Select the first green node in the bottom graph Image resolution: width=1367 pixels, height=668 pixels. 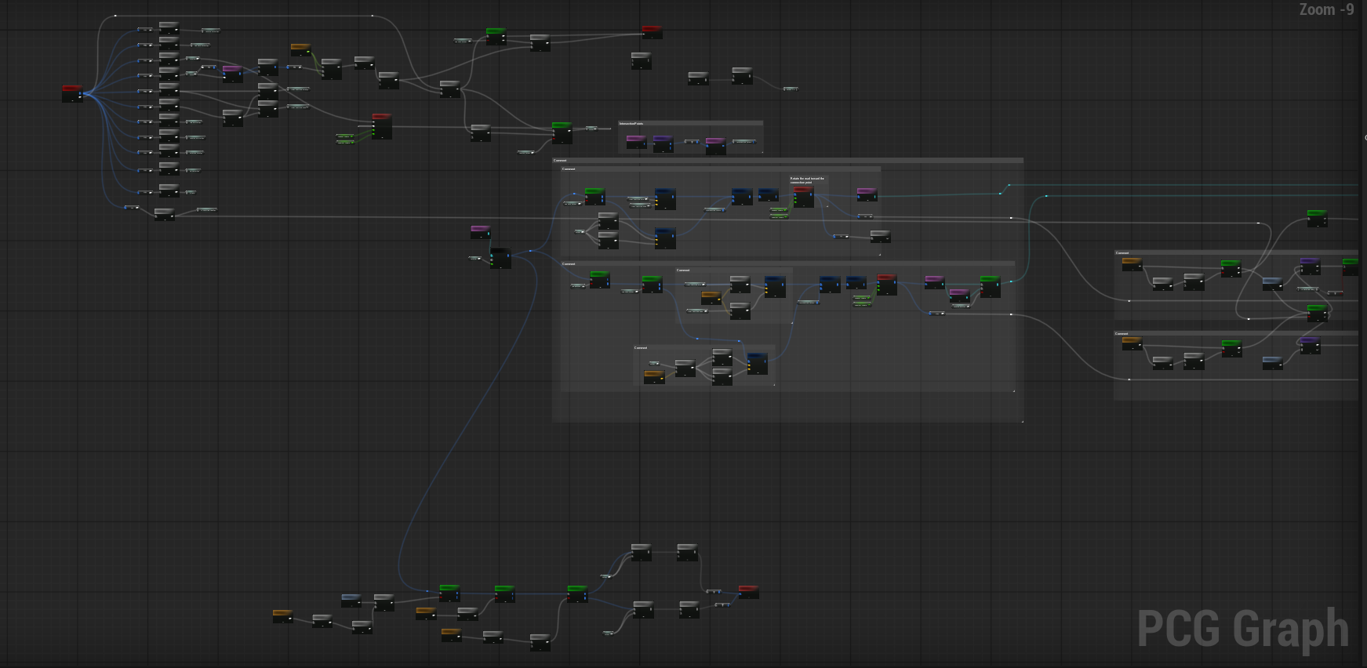[449, 593]
